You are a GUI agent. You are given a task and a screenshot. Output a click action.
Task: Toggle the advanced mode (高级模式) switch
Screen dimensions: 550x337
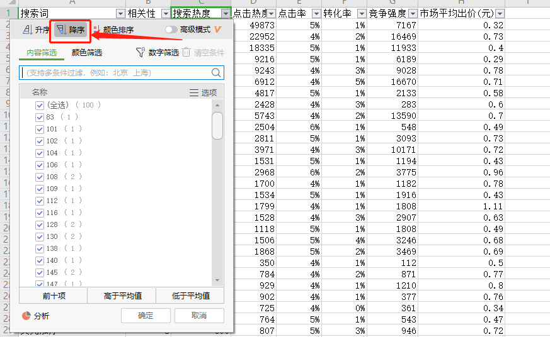171,30
